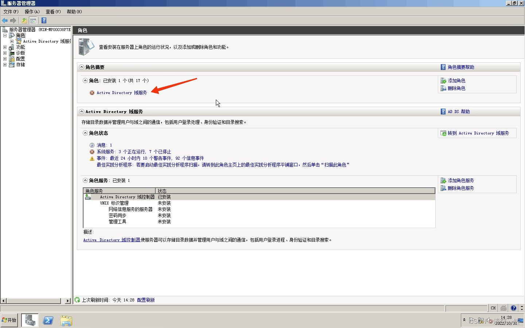Click the 删除角色 link
The width and height of the screenshot is (525, 328).
456,88
